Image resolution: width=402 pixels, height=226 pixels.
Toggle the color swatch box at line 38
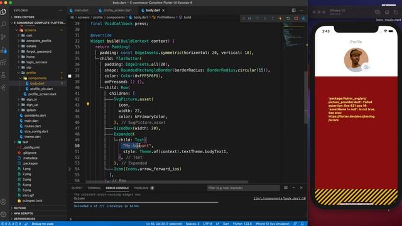[x=70, y=76]
